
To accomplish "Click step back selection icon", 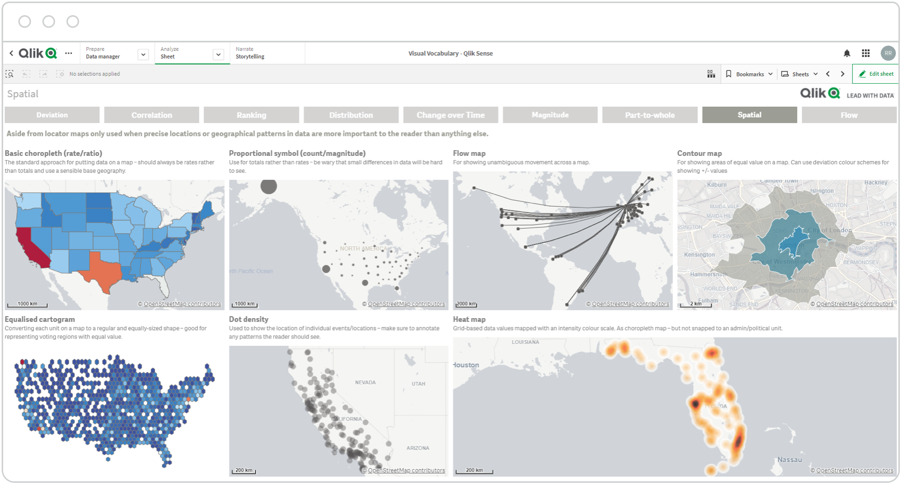I will click(x=26, y=74).
